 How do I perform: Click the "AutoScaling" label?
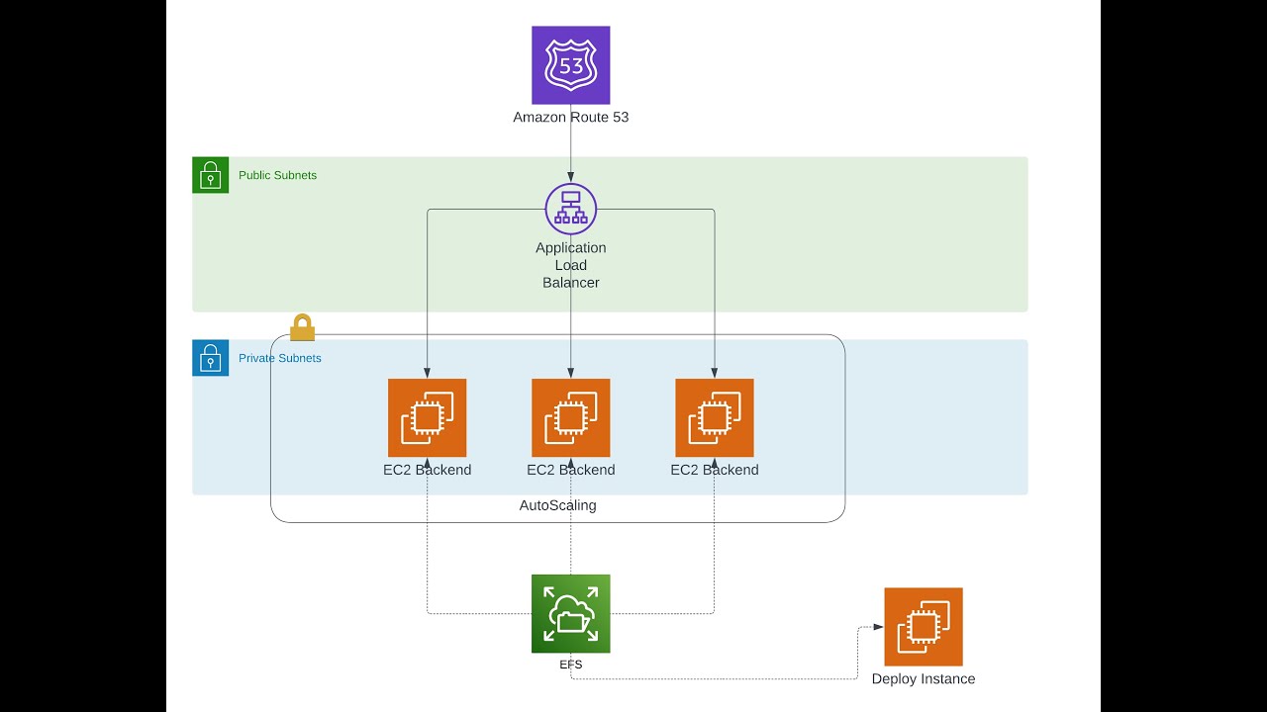558,505
